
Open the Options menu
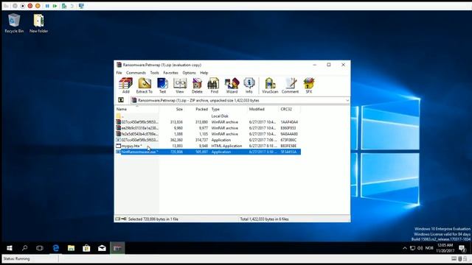[x=189, y=73]
